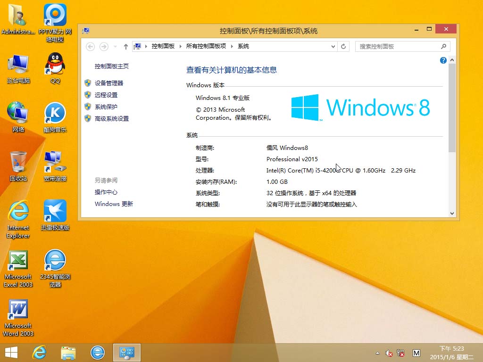Expand the chevron after 所有控制面板项 breadcrumb
Image resolution: width=483 pixels, height=362 pixels.
(232, 47)
